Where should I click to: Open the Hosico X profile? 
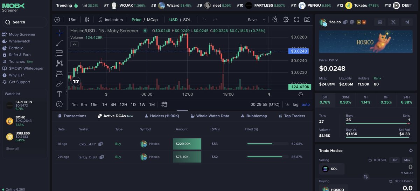click(393, 22)
